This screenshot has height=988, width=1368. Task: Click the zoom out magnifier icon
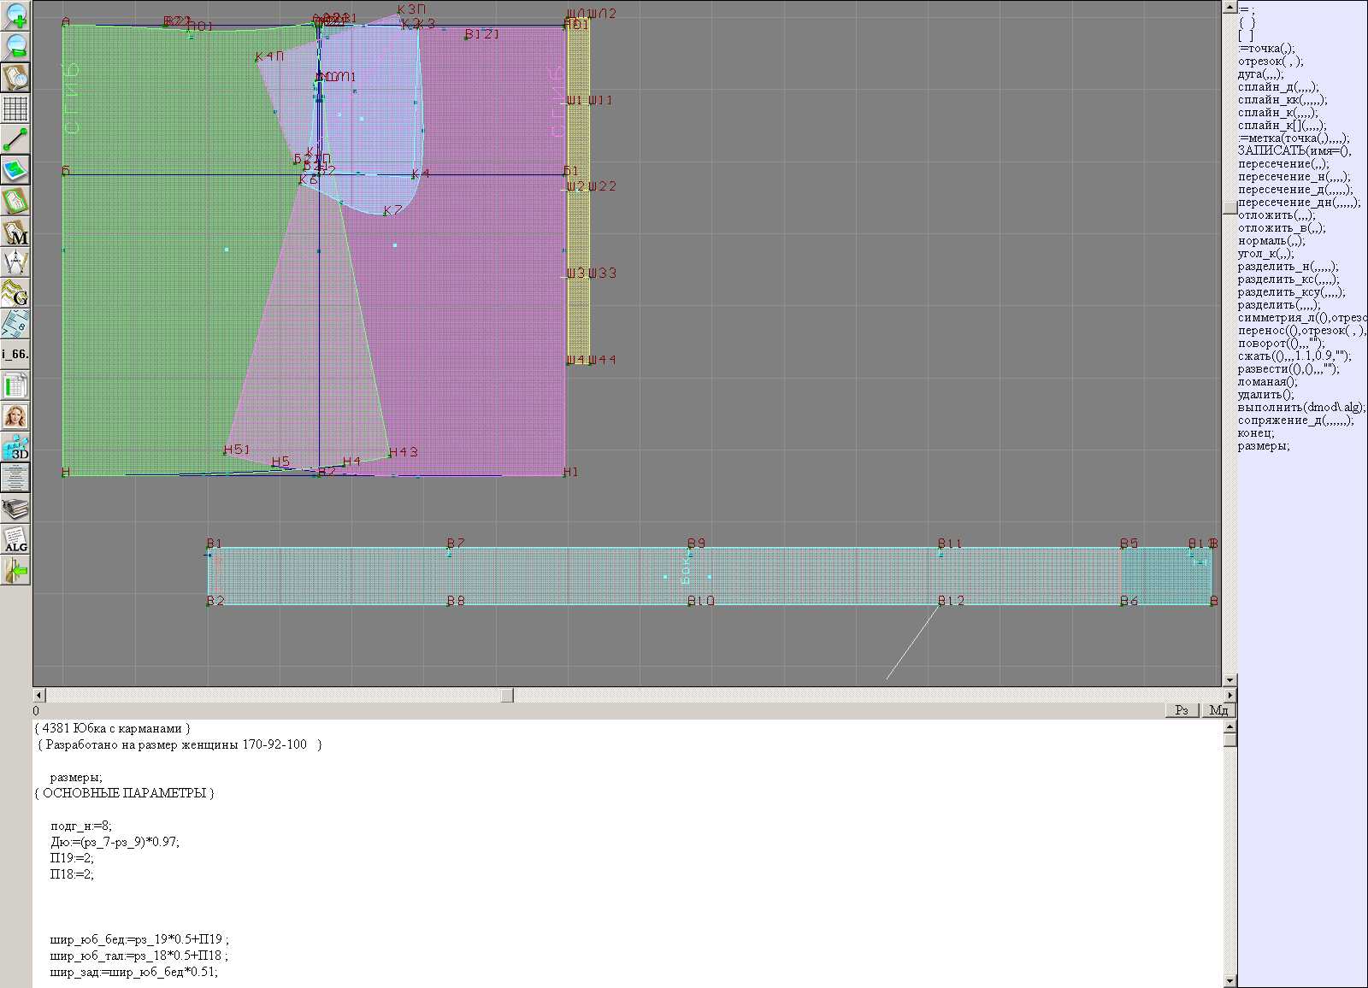(x=15, y=46)
